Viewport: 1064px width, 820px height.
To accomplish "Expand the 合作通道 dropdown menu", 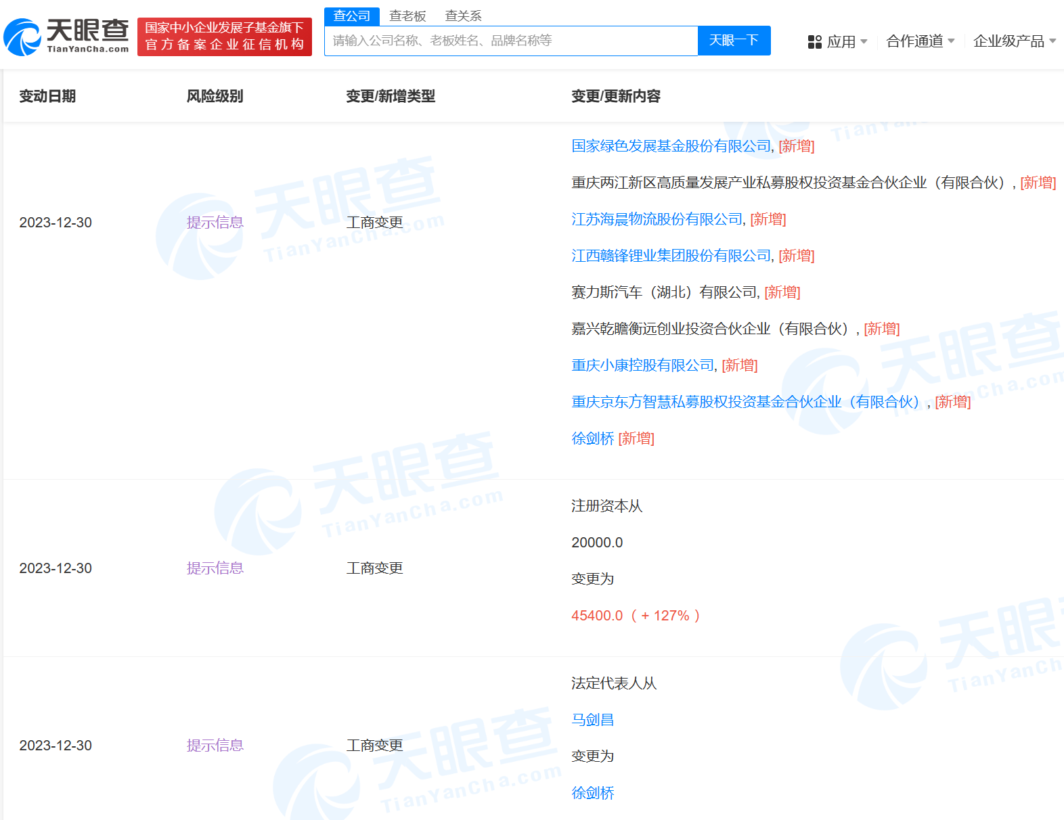I will pyautogui.click(x=921, y=41).
